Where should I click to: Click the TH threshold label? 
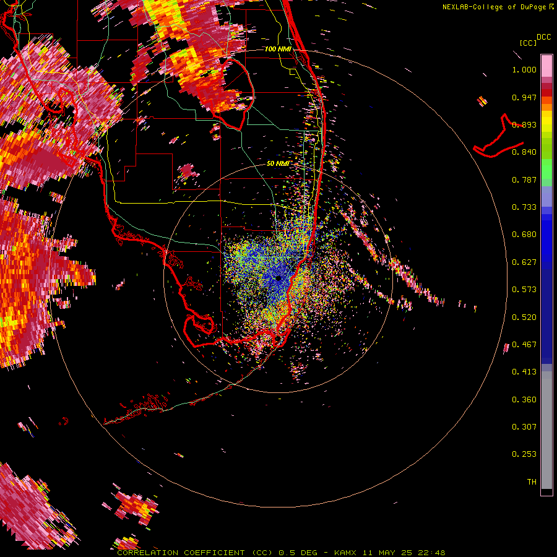[x=532, y=482]
